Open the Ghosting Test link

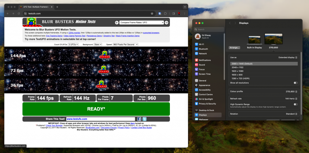coord(109,36)
